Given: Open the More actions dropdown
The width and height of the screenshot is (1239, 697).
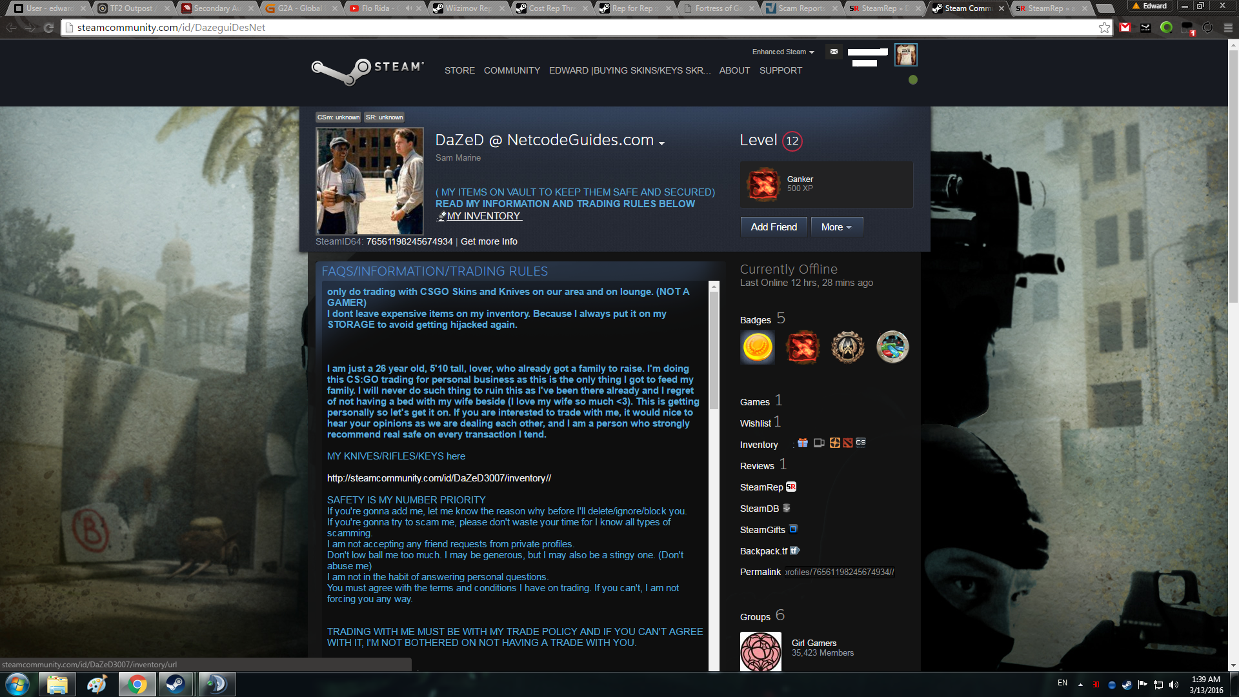Looking at the screenshot, I should [836, 227].
